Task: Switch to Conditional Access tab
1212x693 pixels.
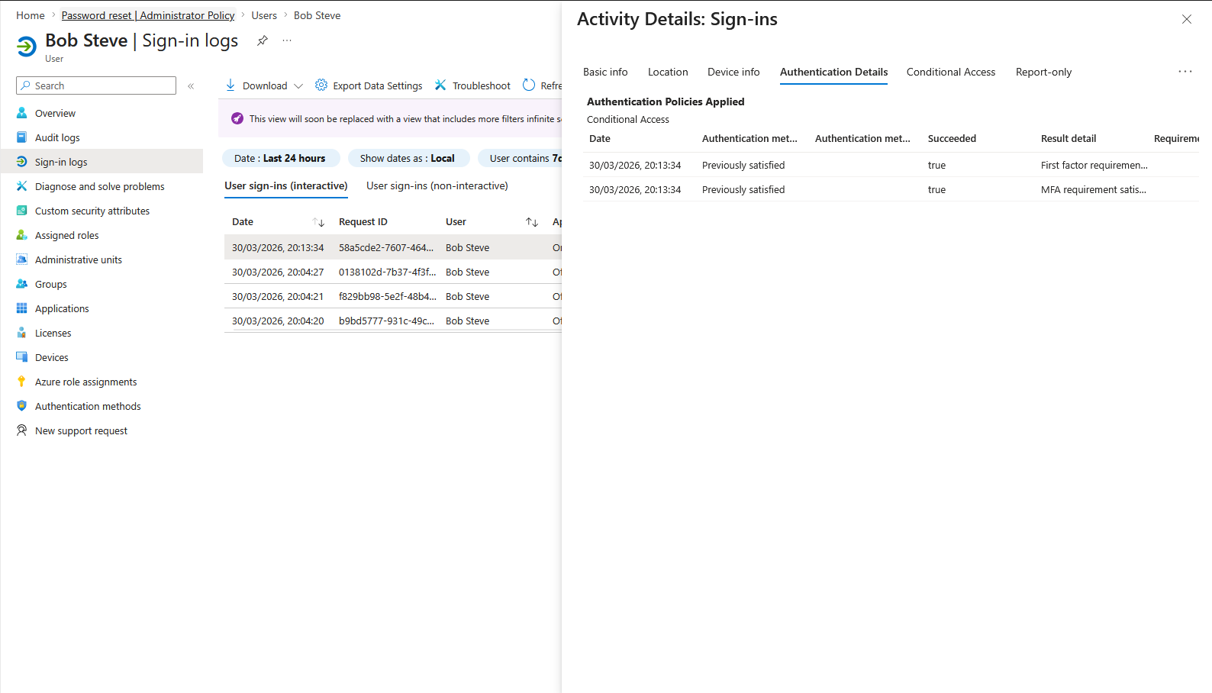Action: pos(950,73)
